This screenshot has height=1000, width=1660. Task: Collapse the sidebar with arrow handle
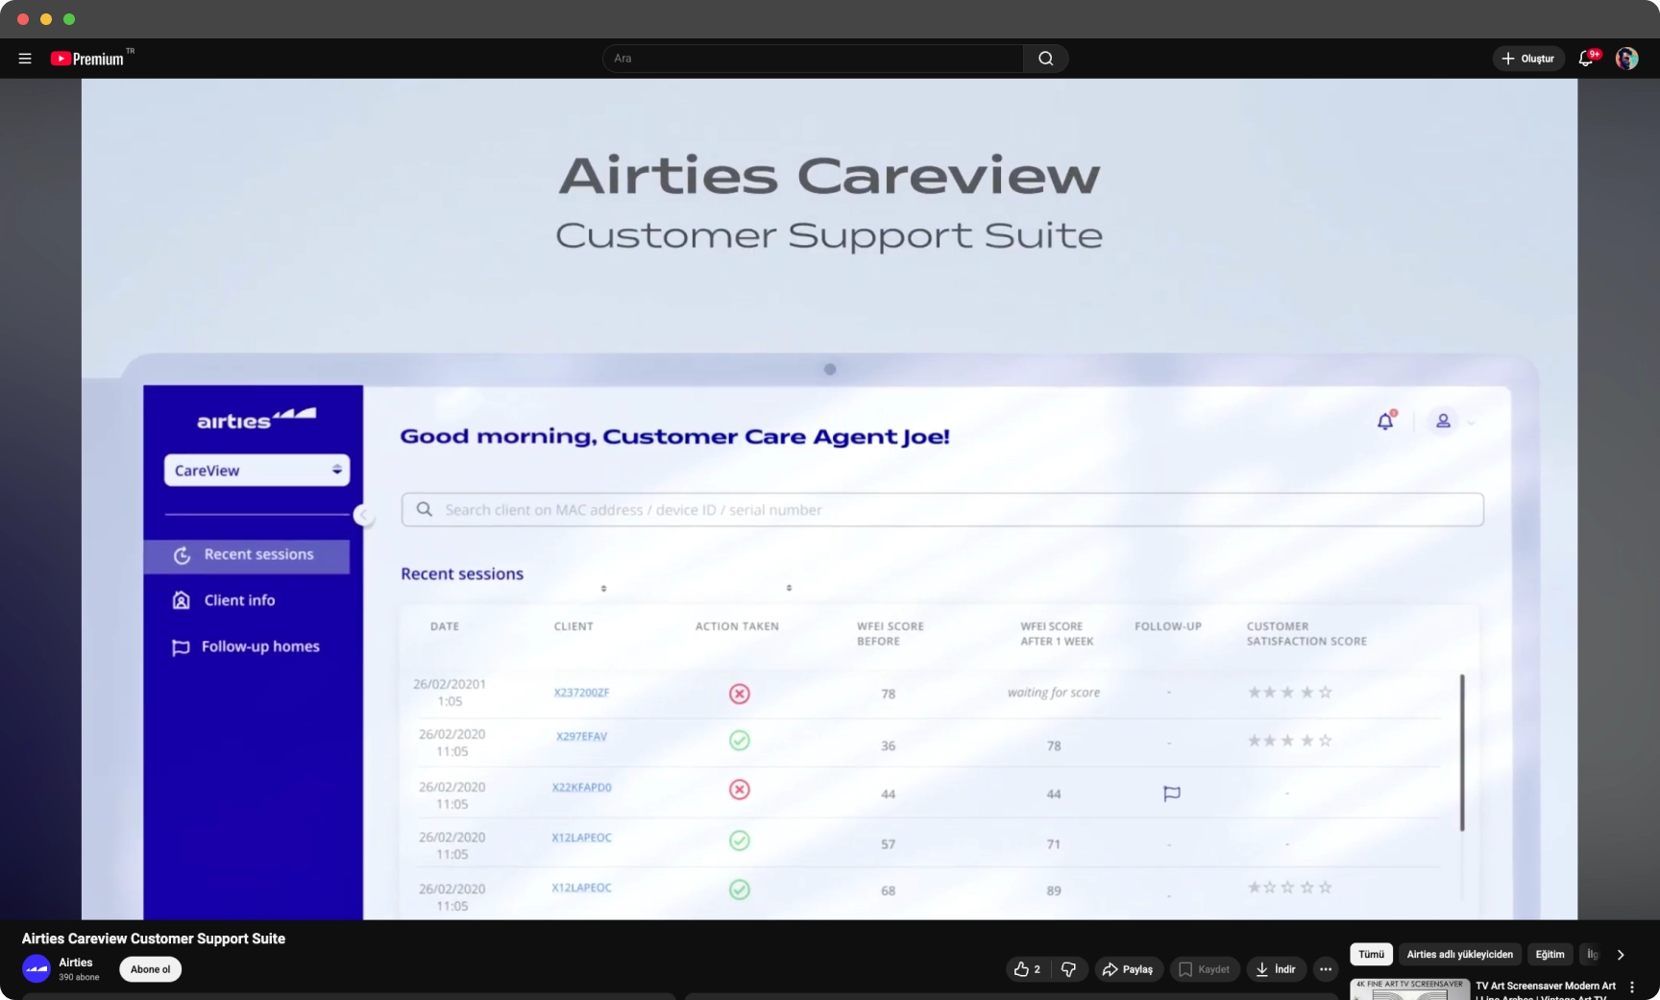(363, 515)
